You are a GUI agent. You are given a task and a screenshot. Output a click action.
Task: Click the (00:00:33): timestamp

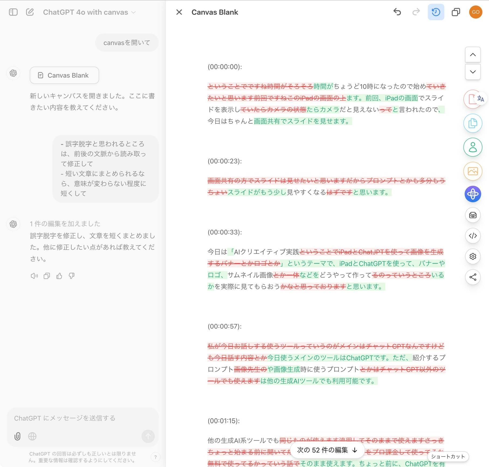click(x=225, y=232)
